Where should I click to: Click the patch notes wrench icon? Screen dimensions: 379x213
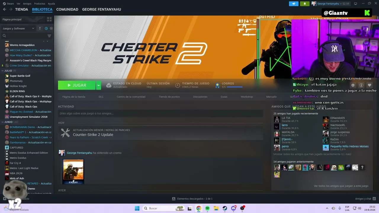pos(65,133)
